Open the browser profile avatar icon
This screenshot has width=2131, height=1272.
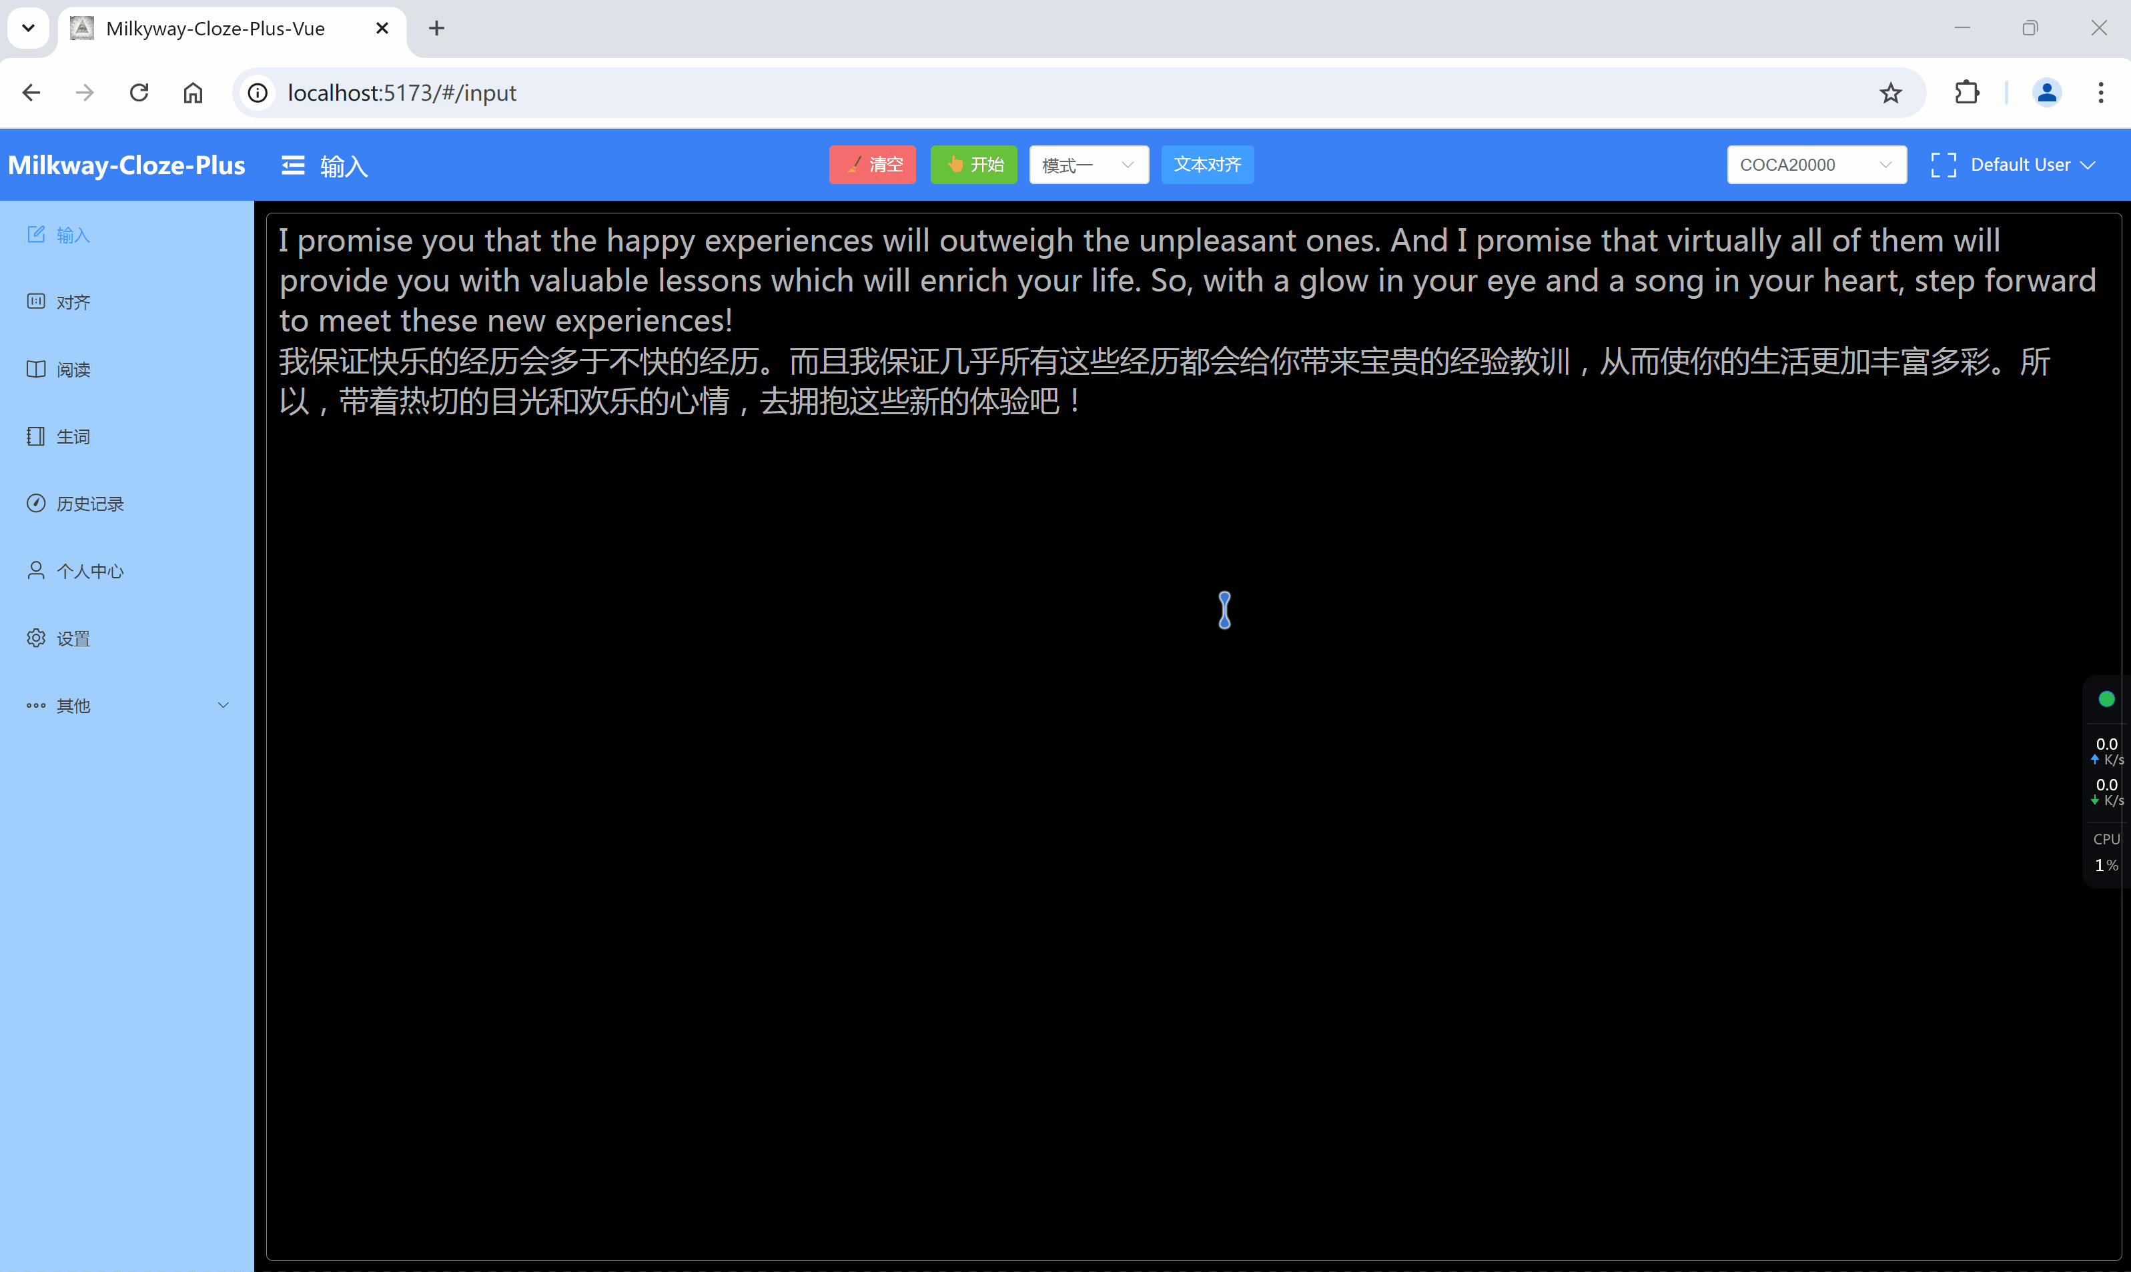tap(2046, 93)
